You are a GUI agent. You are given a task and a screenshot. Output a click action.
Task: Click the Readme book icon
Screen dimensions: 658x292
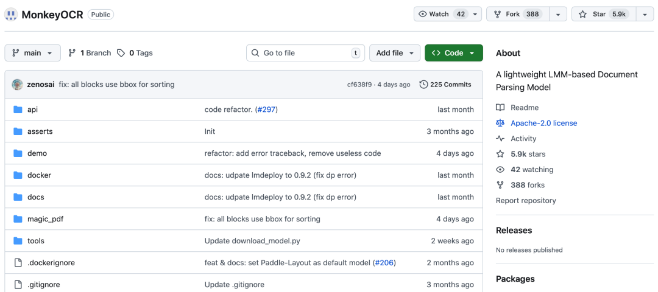tap(500, 108)
